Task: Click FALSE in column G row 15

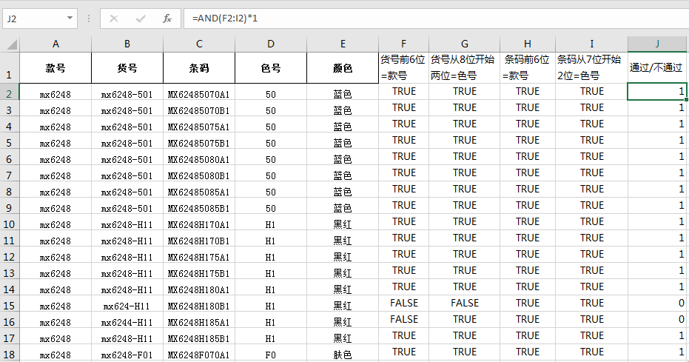Action: [465, 303]
